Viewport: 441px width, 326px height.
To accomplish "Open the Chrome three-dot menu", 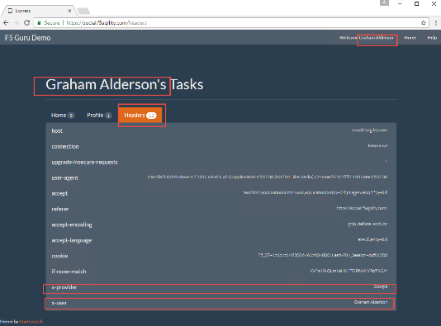I will coord(436,23).
